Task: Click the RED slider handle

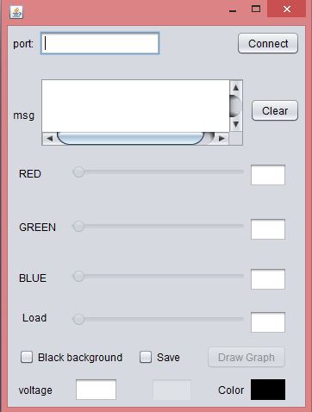Action: coord(78,172)
